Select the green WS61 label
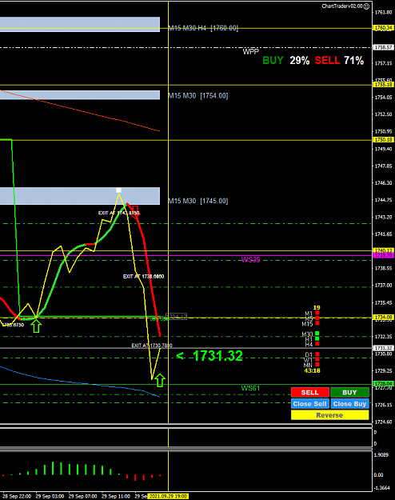The width and height of the screenshot is (395, 500). click(x=250, y=388)
